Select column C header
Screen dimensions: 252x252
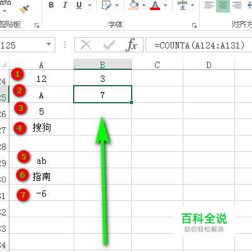pos(157,65)
